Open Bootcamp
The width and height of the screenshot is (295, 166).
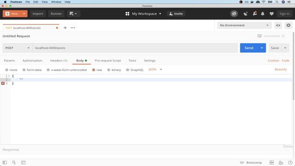(x=251, y=163)
